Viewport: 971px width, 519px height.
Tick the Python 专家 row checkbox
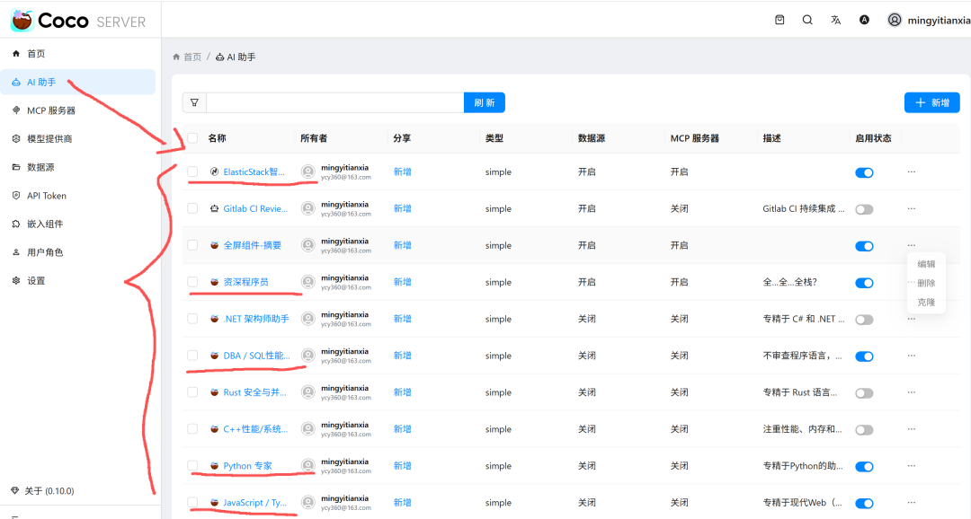pos(192,466)
